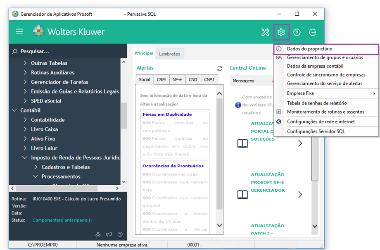This screenshot has width=380, height=250.
Task: Click the Wolters Kluwer logo
Action: [69, 31]
